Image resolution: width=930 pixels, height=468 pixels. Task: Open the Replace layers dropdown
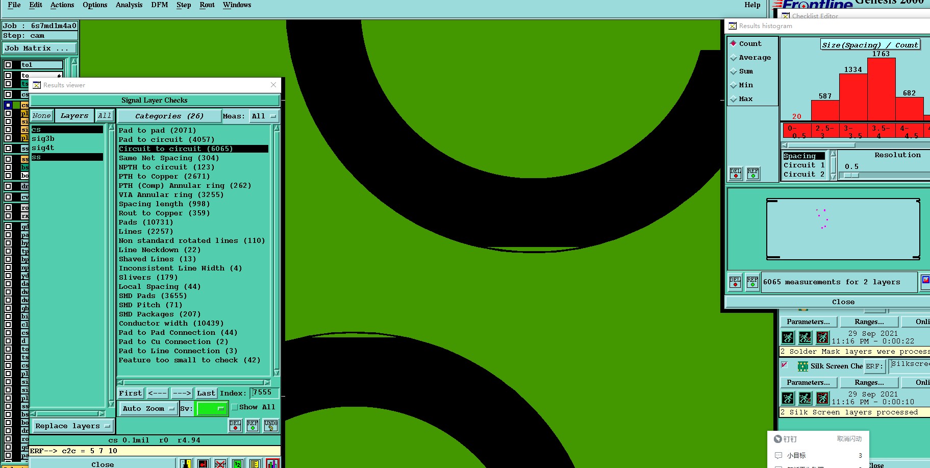pos(73,426)
